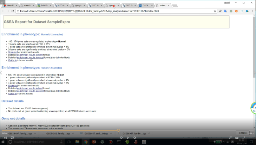The height and width of the screenshot is (145, 256).
Task: Open File Explorer from taskbar
Action: tap(77, 142)
